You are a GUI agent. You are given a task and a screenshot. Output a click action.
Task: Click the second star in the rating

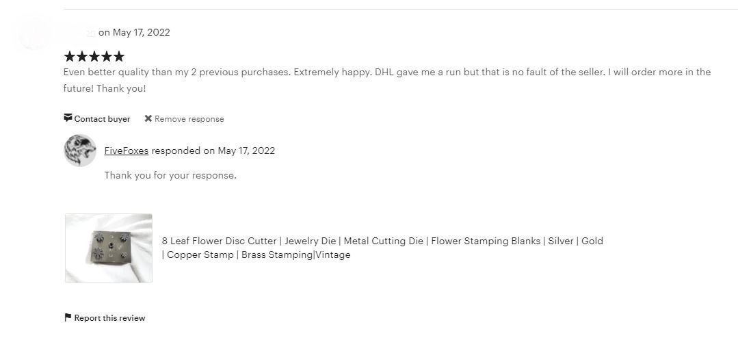(x=82, y=56)
